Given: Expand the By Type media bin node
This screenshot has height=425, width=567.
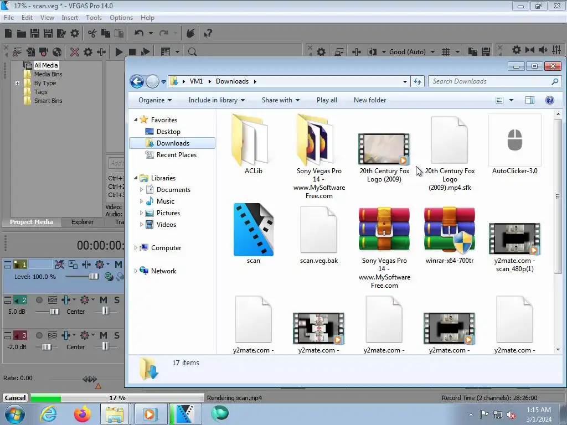Looking at the screenshot, I should tap(17, 83).
